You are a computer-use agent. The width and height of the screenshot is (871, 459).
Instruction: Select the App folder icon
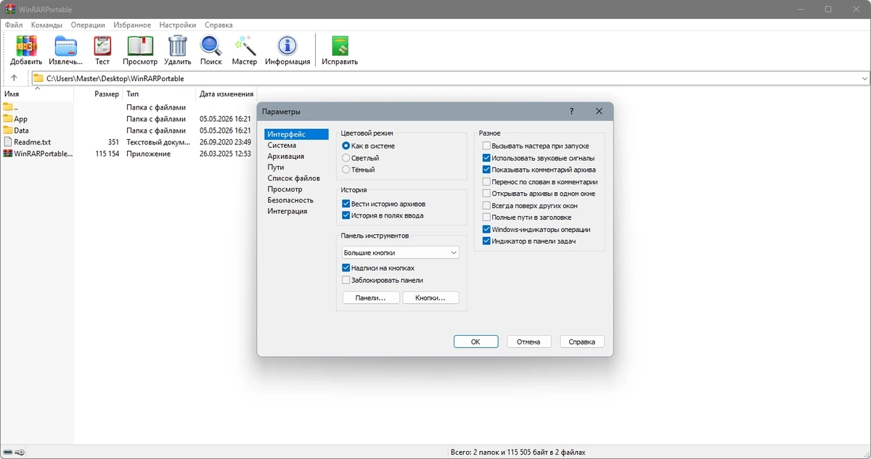tap(8, 119)
